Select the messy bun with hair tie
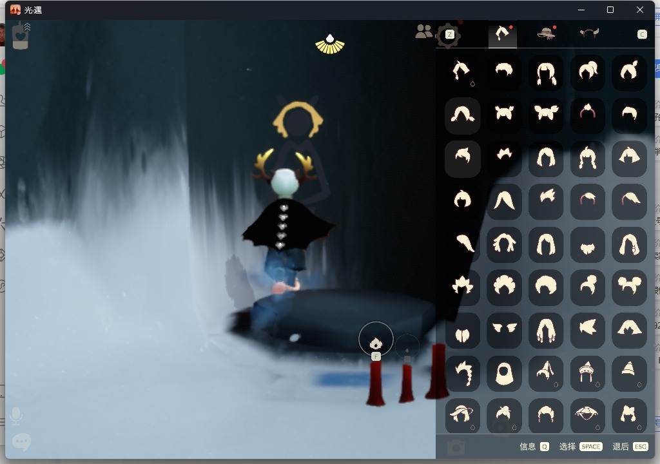660x464 pixels. (x=504, y=416)
